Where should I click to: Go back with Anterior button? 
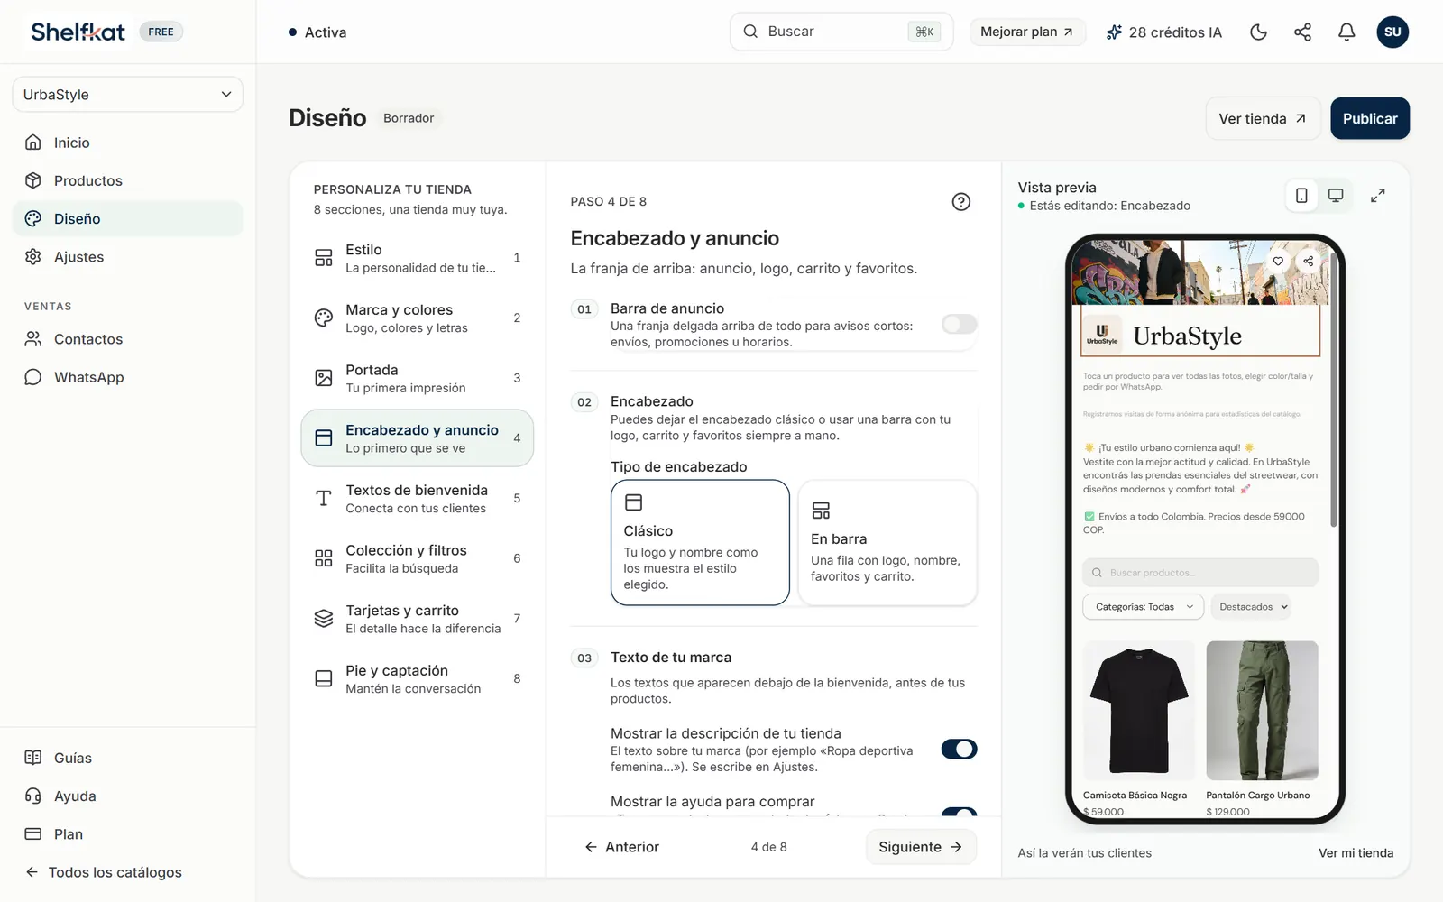[621, 847]
